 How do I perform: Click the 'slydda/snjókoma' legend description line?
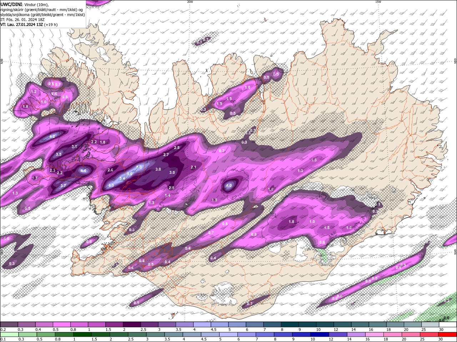pos(42,15)
